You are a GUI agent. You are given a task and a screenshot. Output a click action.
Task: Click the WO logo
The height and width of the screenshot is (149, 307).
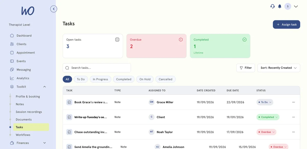pos(28,11)
